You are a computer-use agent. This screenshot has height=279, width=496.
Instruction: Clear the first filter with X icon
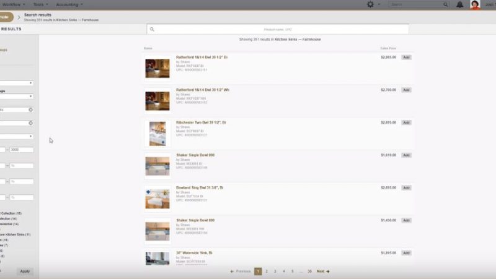(30, 109)
